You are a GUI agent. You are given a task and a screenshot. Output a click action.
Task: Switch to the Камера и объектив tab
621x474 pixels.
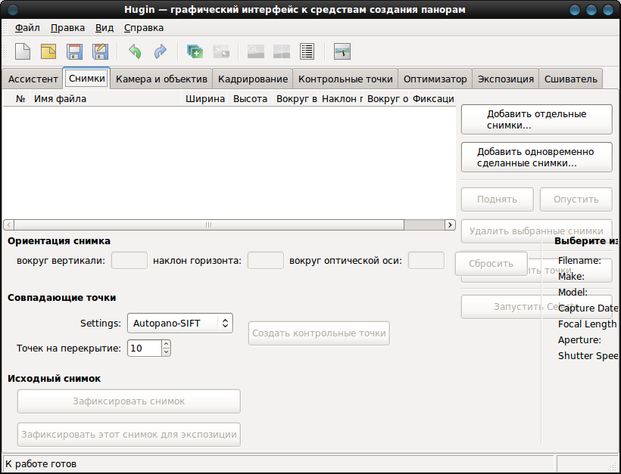pyautogui.click(x=161, y=79)
